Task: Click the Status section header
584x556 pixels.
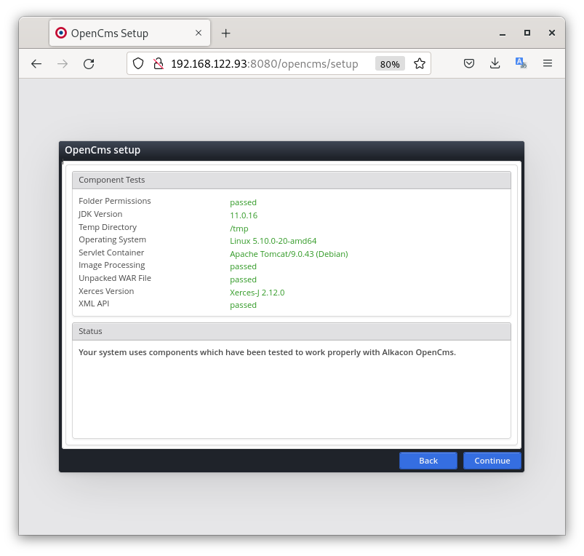Action: (x=292, y=331)
